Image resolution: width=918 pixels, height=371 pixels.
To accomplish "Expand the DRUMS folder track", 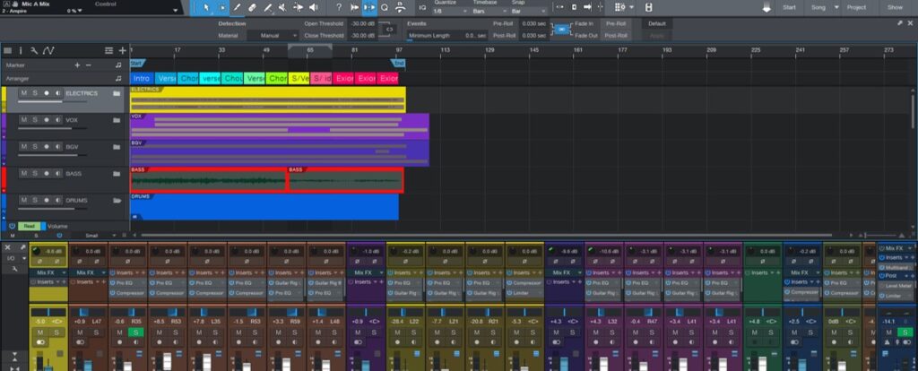I will tap(117, 201).
